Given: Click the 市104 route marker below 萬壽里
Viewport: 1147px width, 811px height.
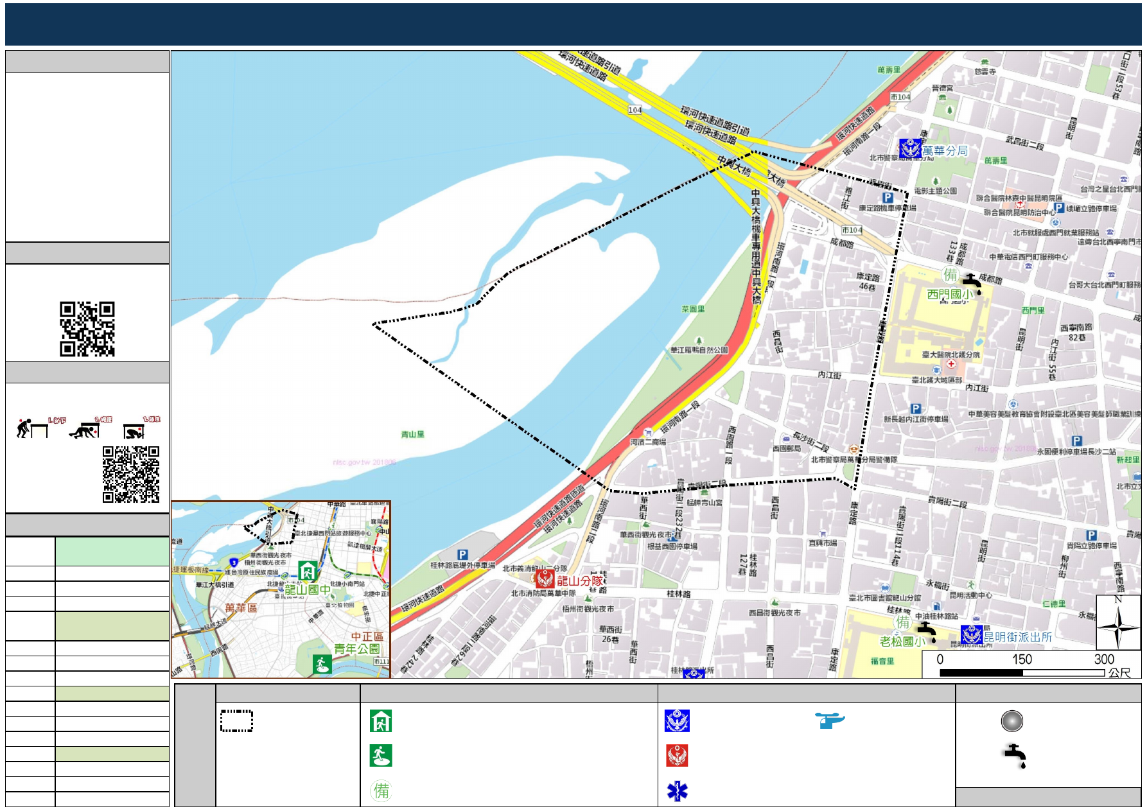Looking at the screenshot, I should point(900,97).
